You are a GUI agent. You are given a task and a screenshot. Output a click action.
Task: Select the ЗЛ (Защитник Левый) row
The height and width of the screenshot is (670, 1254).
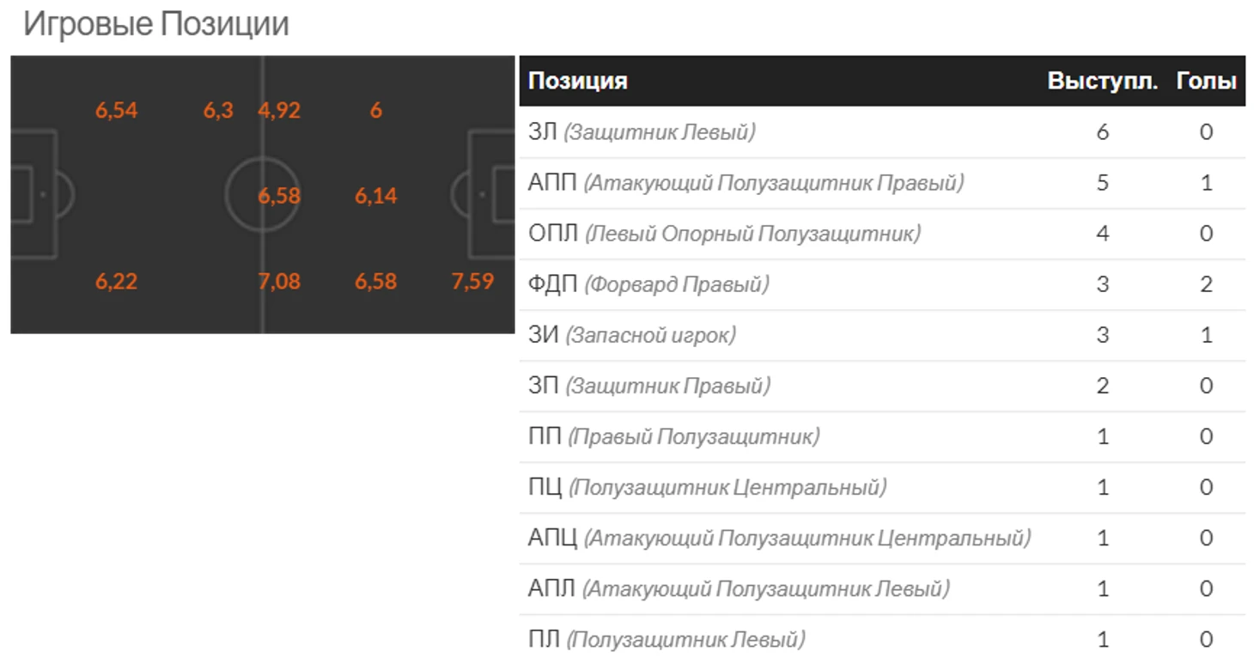coord(882,131)
